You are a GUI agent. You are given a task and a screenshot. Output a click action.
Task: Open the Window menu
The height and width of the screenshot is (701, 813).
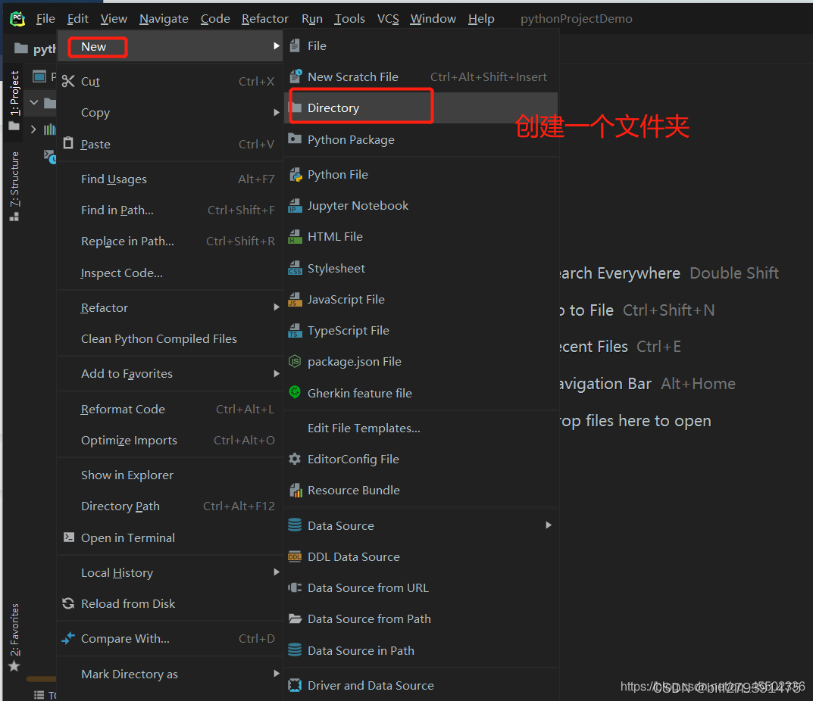pyautogui.click(x=433, y=19)
